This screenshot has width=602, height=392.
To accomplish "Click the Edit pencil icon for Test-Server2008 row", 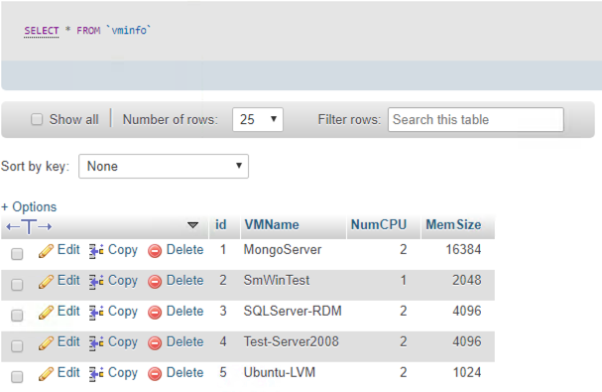I will [46, 343].
